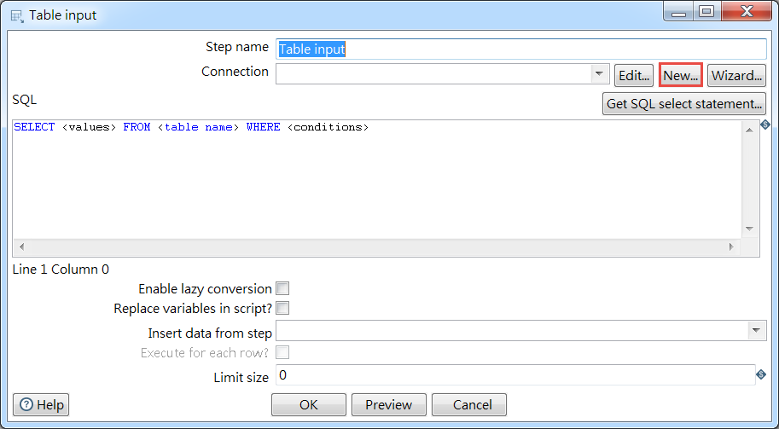Image resolution: width=779 pixels, height=429 pixels.
Task: Toggle Replace variables in script checkbox
Action: pos(282,309)
